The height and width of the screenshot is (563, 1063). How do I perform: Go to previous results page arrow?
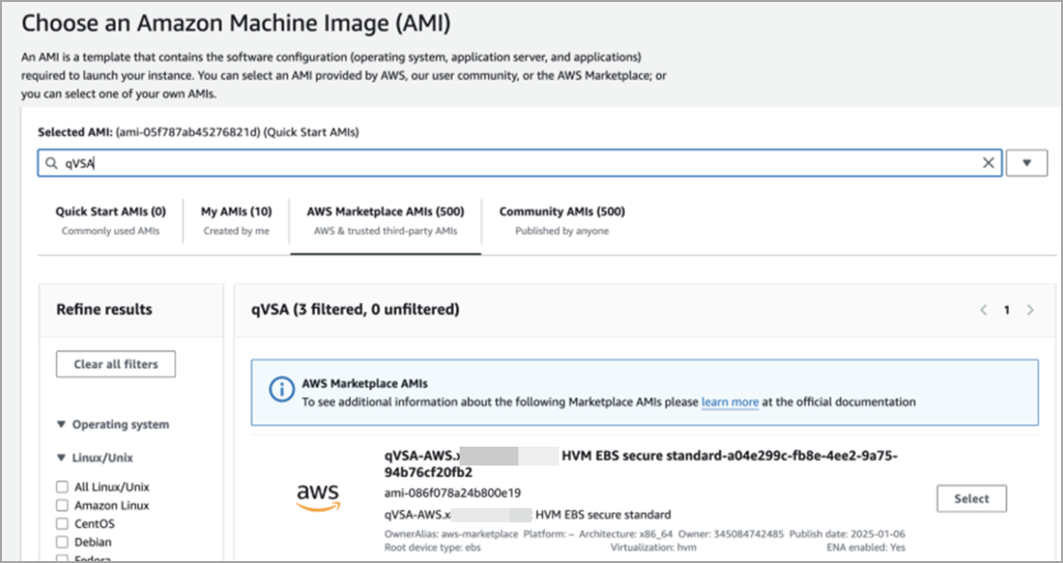pyautogui.click(x=983, y=310)
